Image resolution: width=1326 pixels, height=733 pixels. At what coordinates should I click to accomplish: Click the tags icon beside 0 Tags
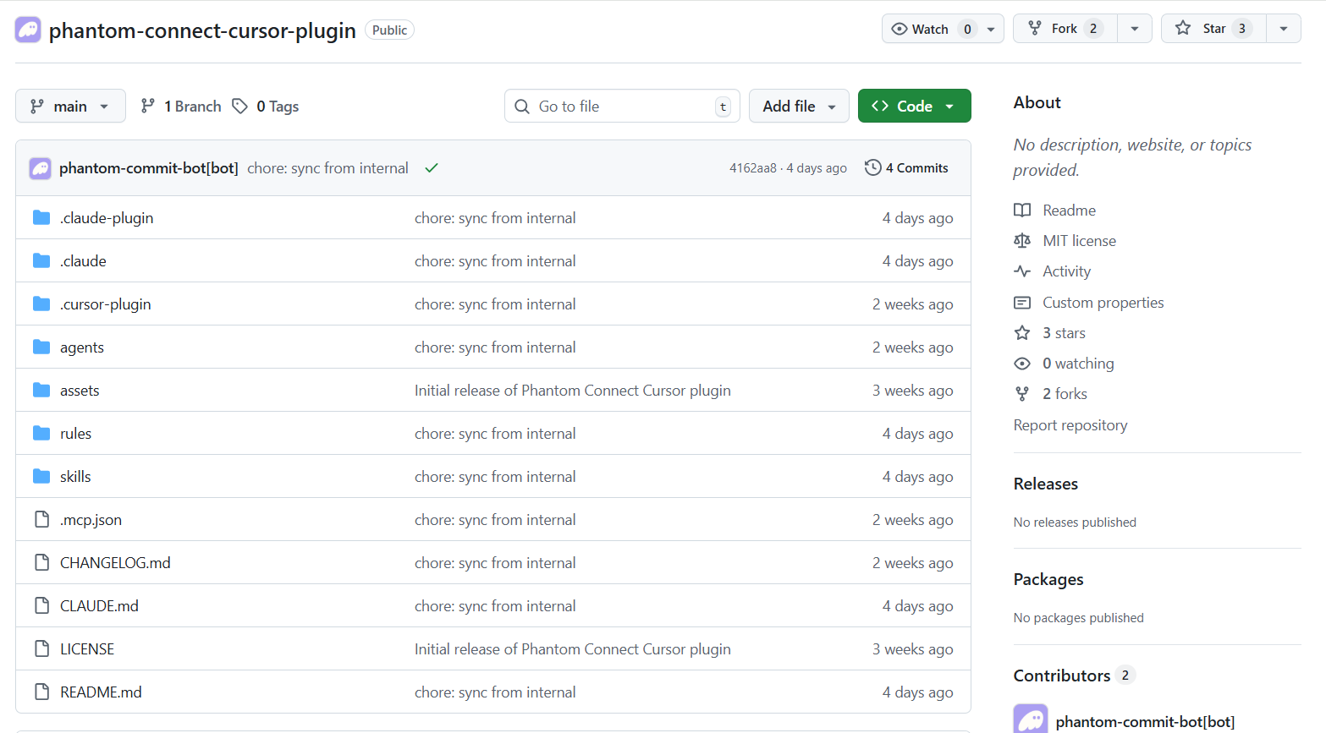click(240, 106)
